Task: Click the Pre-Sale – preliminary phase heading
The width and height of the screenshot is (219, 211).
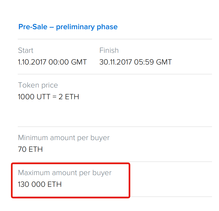Action: 68,27
